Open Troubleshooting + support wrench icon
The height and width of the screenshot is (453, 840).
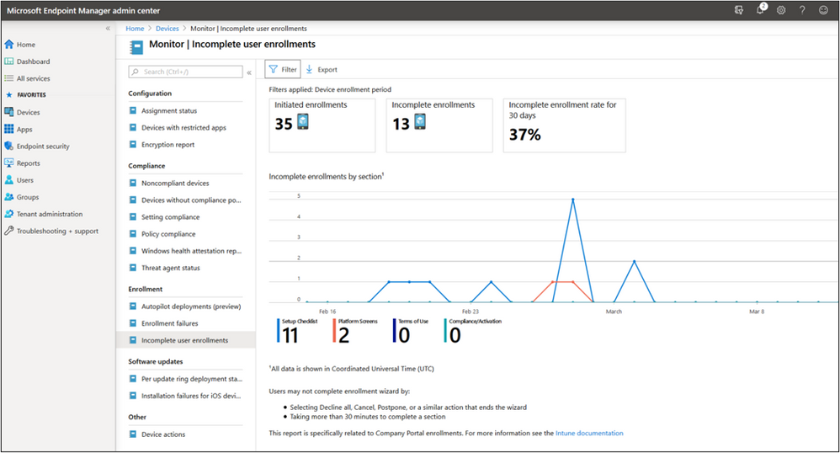click(x=8, y=231)
